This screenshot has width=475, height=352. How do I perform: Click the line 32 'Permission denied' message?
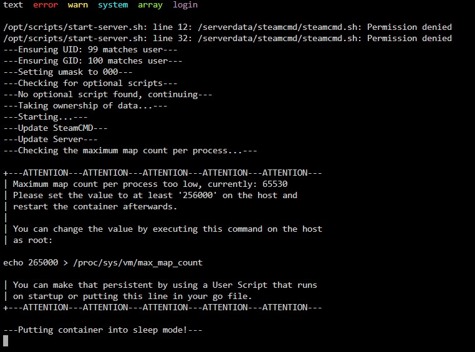228,38
